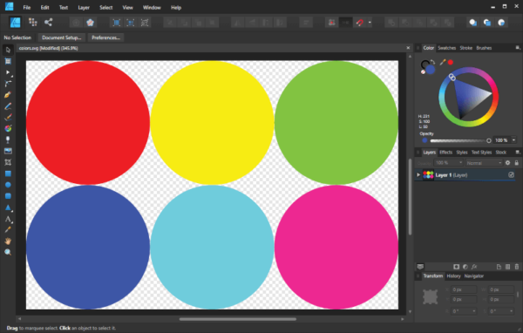This screenshot has width=523, height=333.
Task: Open the Color panel options menu
Action: coord(518,48)
